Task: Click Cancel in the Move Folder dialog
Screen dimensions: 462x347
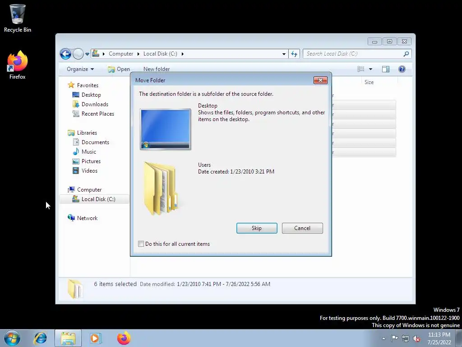Action: 302,228
